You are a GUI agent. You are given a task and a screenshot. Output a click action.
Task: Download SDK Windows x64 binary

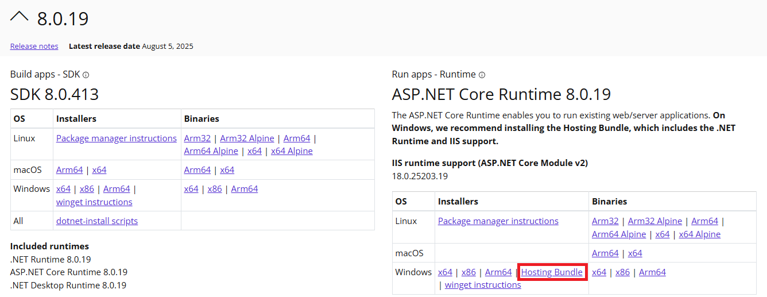[x=191, y=189]
